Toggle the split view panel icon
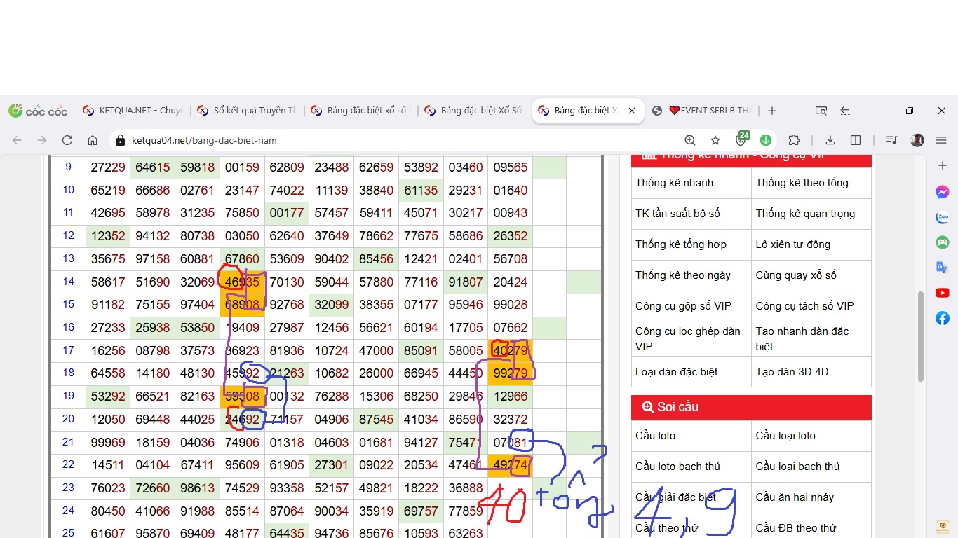 pyautogui.click(x=856, y=140)
